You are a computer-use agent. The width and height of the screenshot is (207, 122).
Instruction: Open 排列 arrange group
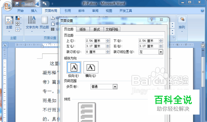pyautogui.click(x=182, y=24)
